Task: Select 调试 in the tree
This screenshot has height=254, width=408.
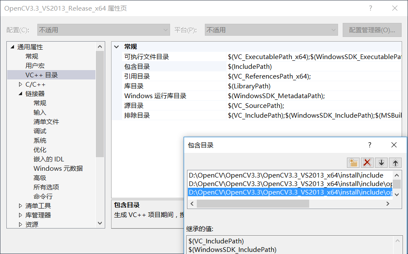Action: pyautogui.click(x=40, y=131)
